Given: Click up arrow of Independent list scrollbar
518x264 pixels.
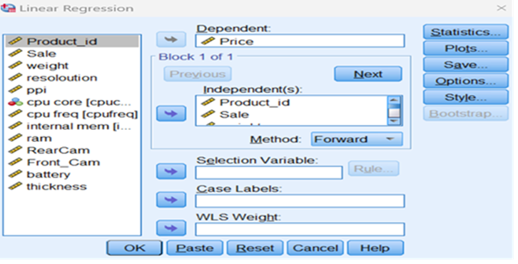Looking at the screenshot, I should (393, 100).
